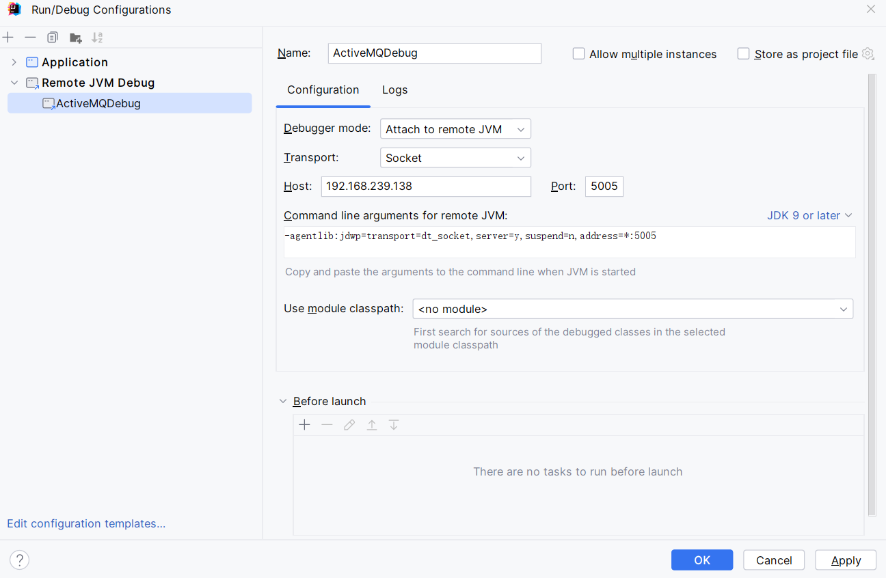Switch to the Configuration tab
The height and width of the screenshot is (578, 886).
(323, 90)
